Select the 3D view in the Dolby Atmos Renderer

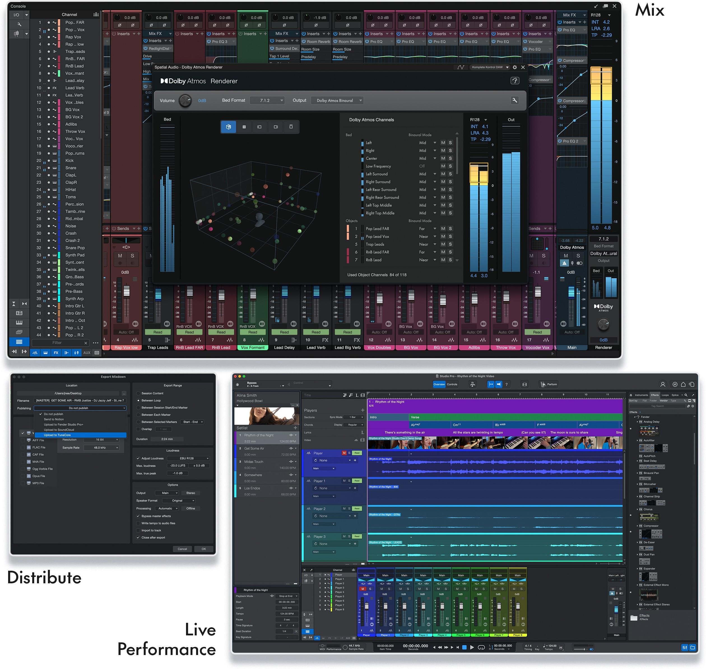tap(228, 127)
